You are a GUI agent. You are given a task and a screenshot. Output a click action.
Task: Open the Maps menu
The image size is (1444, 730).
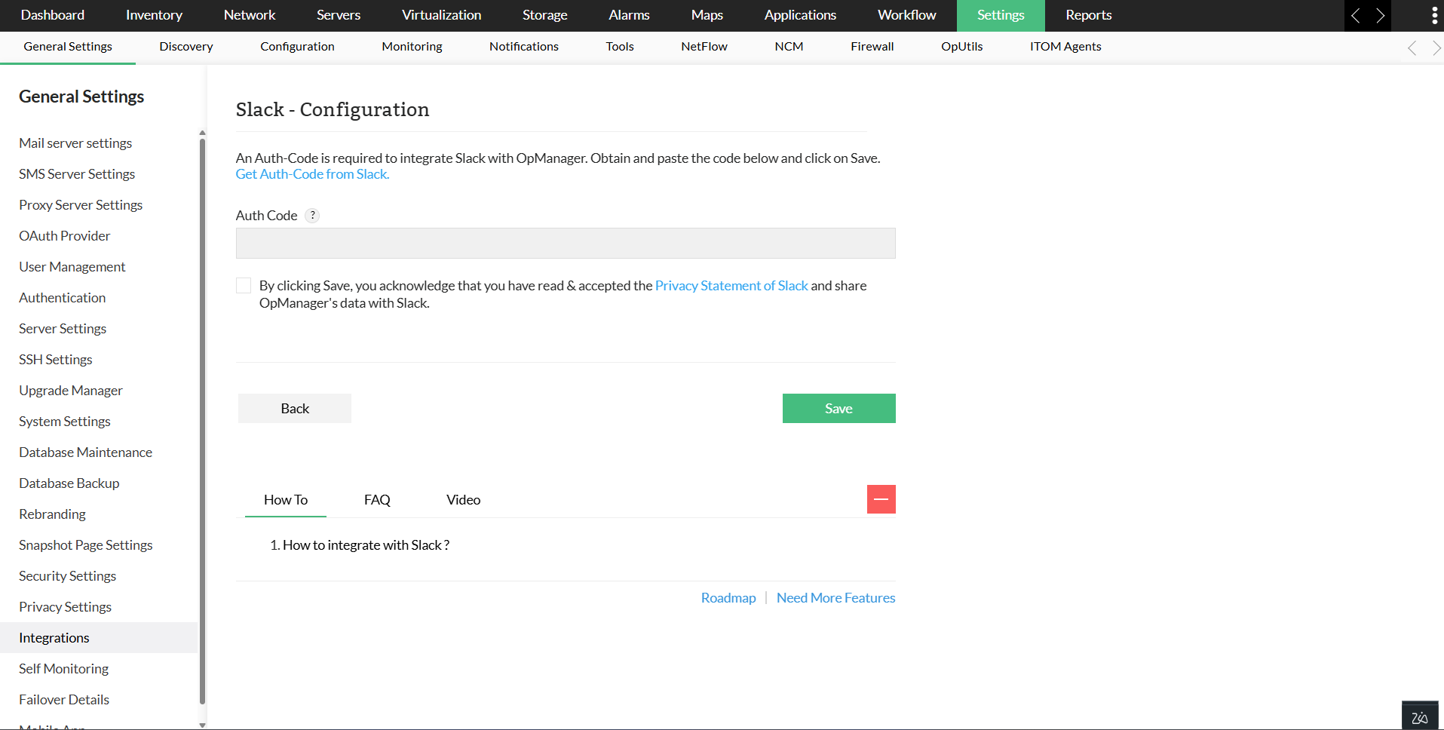pos(707,15)
